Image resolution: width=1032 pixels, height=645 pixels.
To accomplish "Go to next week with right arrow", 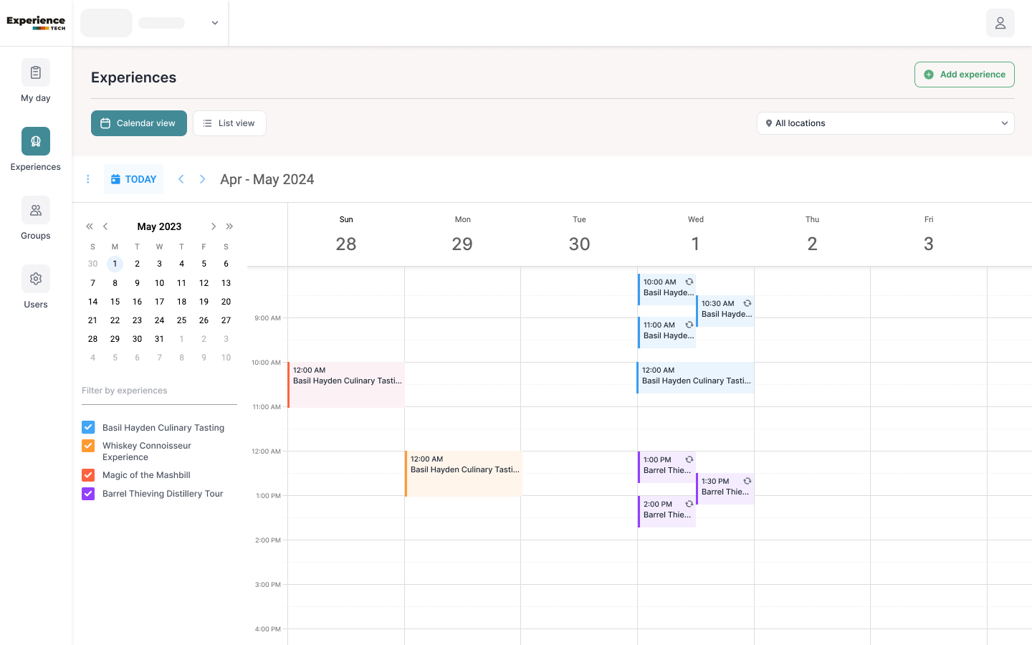I will [203, 179].
